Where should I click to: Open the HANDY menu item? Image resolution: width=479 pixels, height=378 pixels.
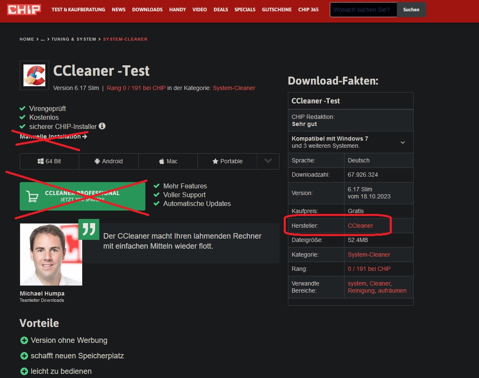178,10
